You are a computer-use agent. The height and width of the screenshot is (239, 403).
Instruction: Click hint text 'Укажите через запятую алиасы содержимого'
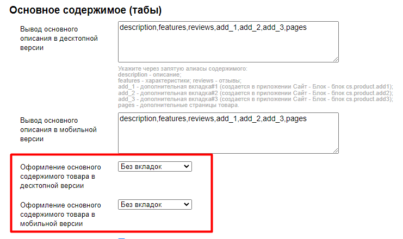pyautogui.click(x=182, y=69)
